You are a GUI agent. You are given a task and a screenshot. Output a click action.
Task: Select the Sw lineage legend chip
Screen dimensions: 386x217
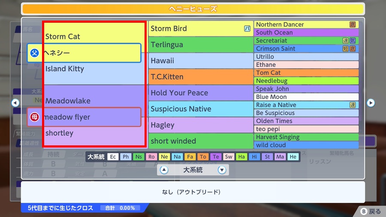point(229,157)
